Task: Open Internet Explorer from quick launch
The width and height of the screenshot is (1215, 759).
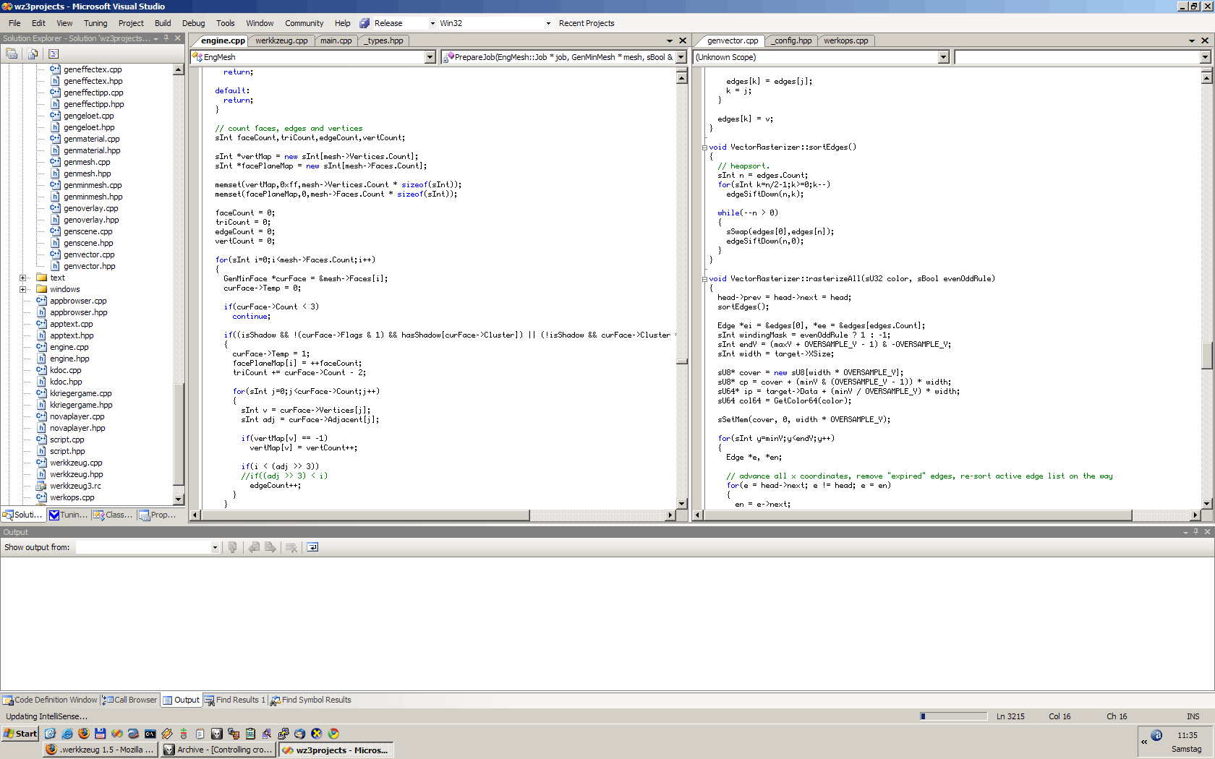Action: click(x=67, y=734)
